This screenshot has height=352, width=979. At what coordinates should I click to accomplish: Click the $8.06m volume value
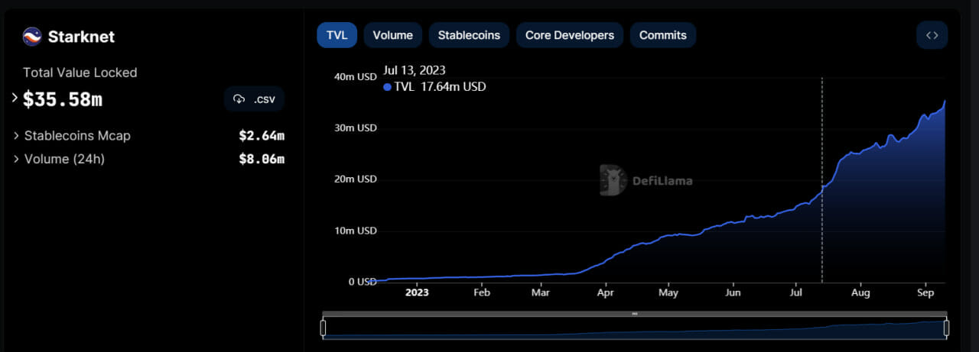[x=262, y=159]
